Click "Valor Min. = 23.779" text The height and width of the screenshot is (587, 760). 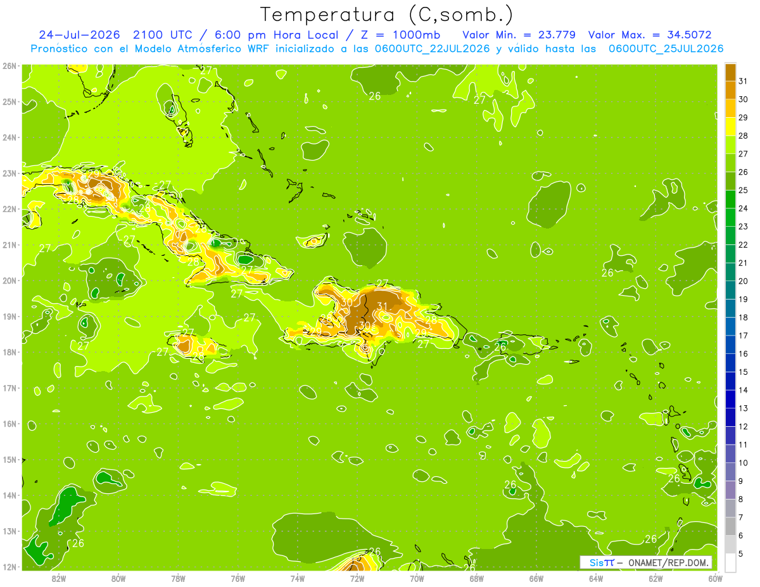(x=519, y=35)
